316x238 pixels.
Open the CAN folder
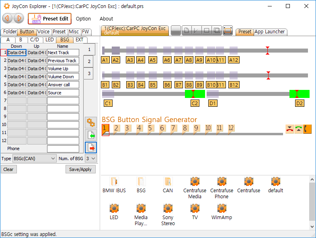168,185
